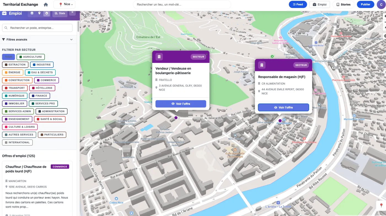Click the Publier button
This screenshot has height=216, width=386.
pos(365,4)
